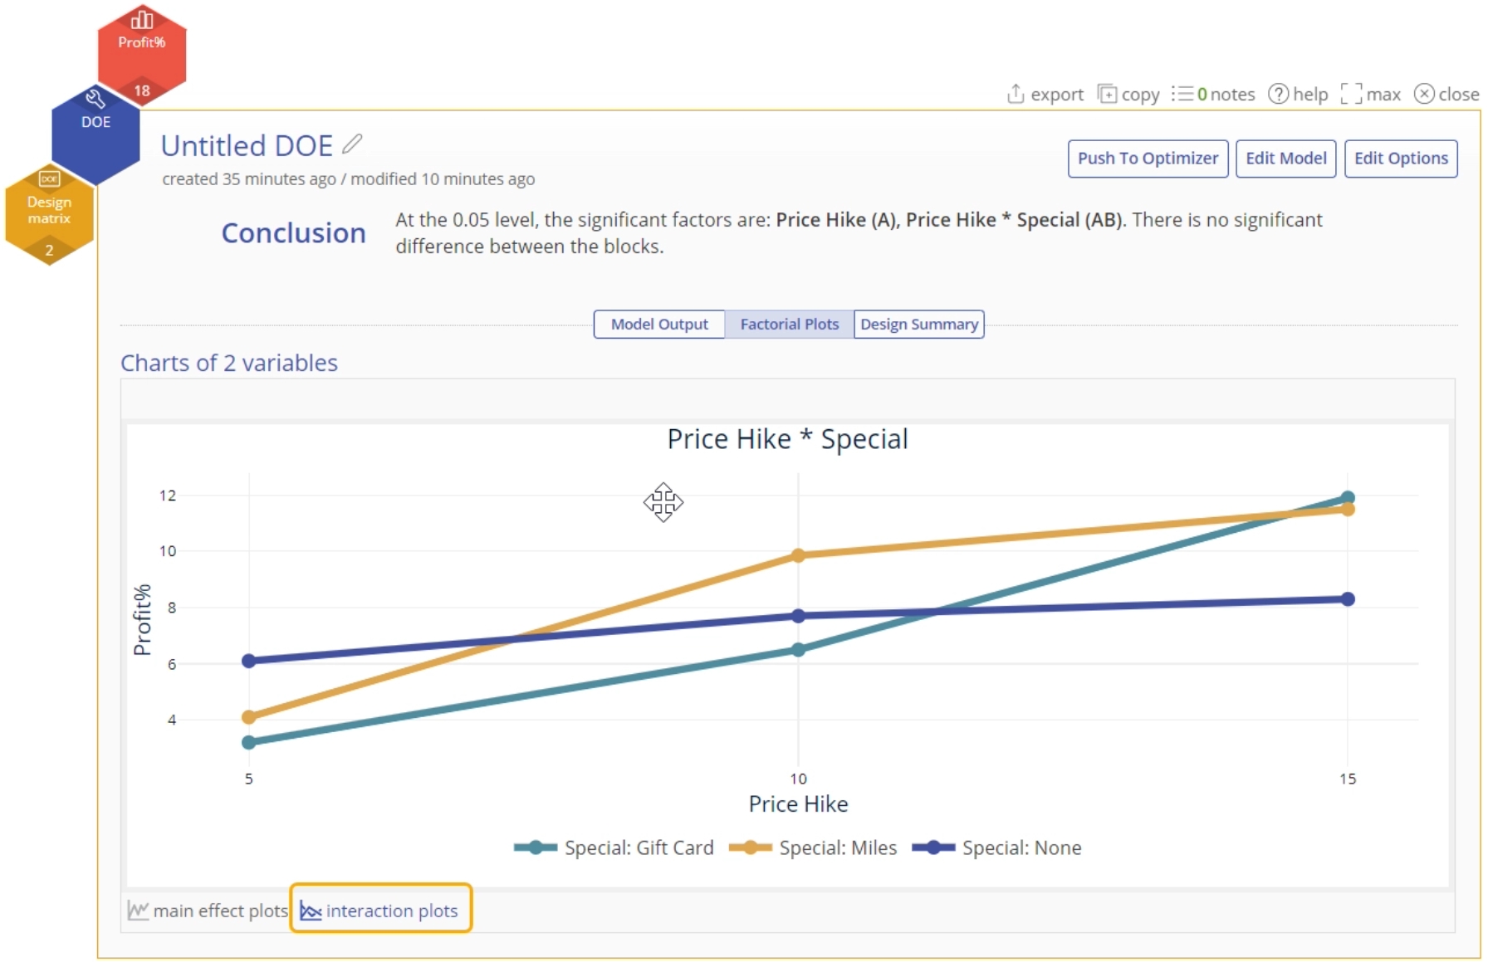
Task: Select Miles data point at Price Hike 15
Action: pos(1348,510)
